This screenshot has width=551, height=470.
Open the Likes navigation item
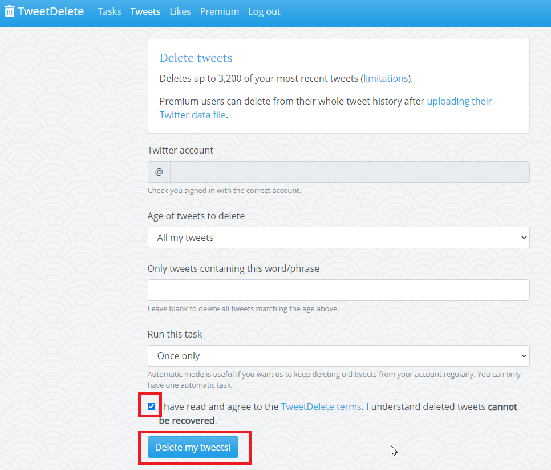180,11
